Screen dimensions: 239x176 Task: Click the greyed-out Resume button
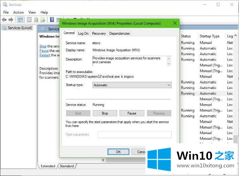pyautogui.click(x=159, y=113)
